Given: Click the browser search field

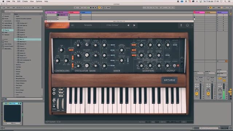Looking at the screenshot, I should [x=23, y=11].
